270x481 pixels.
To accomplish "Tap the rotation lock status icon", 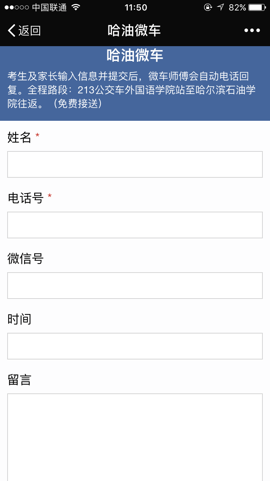I will (208, 7).
